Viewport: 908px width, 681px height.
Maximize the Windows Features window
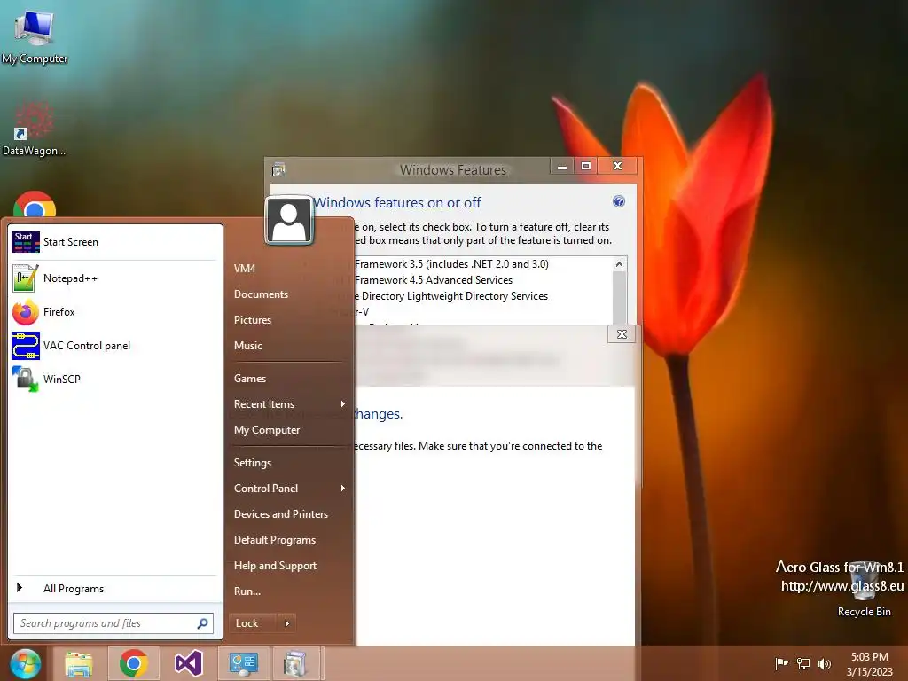click(585, 167)
